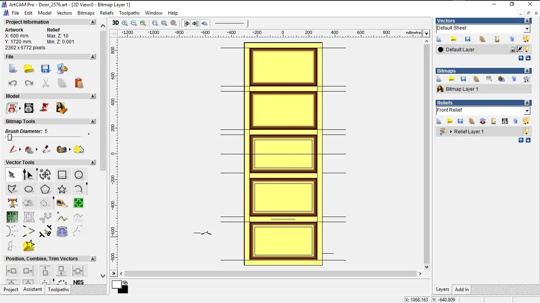Open the Add In panel tab

461,290
